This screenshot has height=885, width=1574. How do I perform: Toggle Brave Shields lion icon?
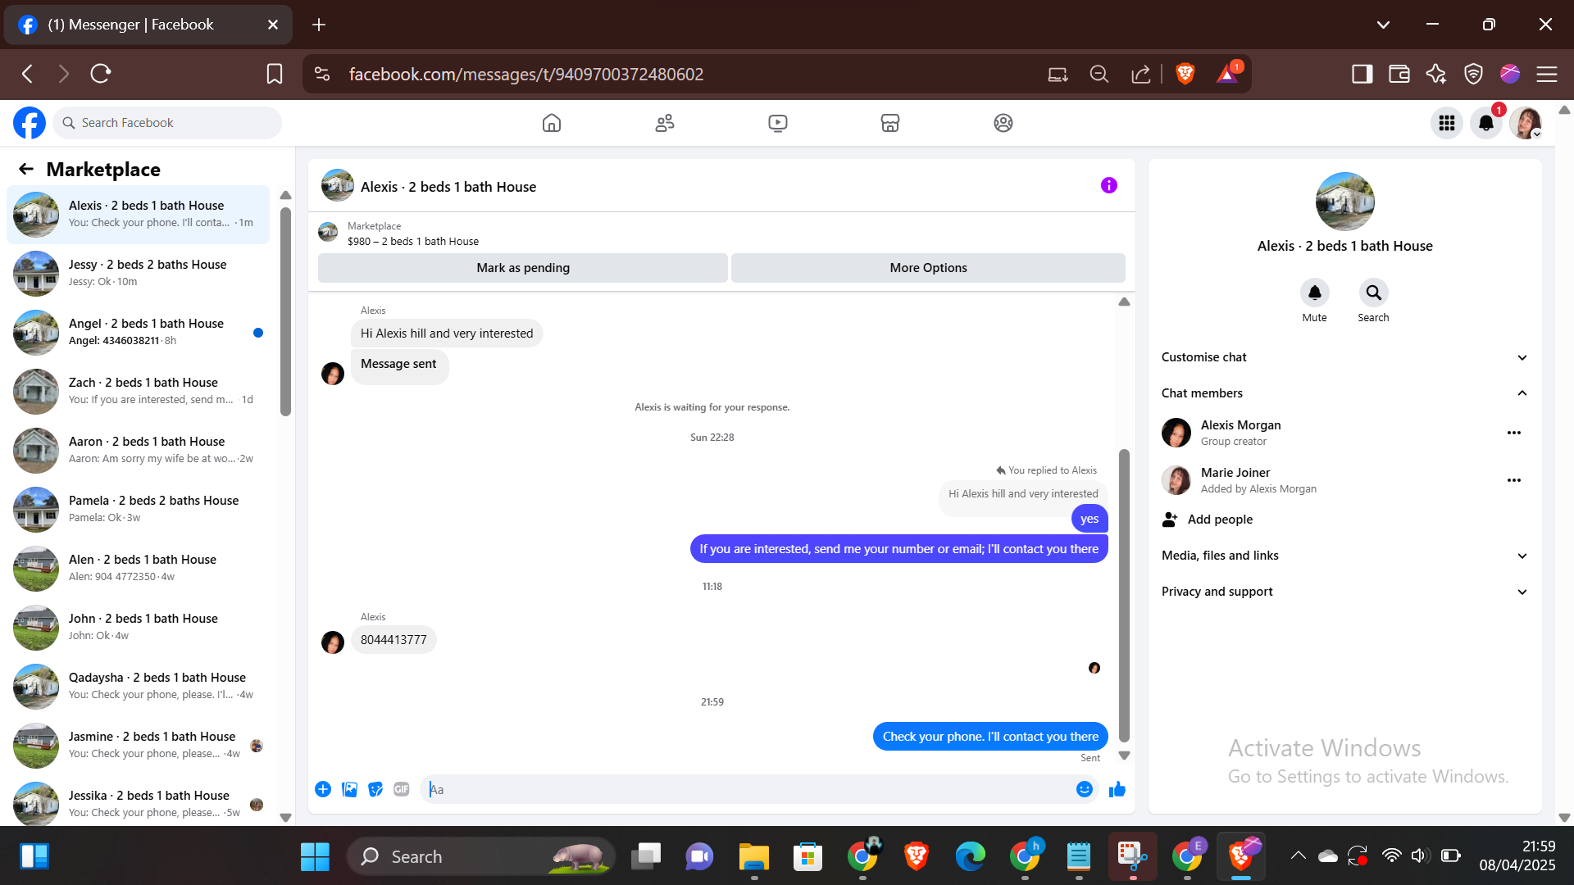point(1185,75)
